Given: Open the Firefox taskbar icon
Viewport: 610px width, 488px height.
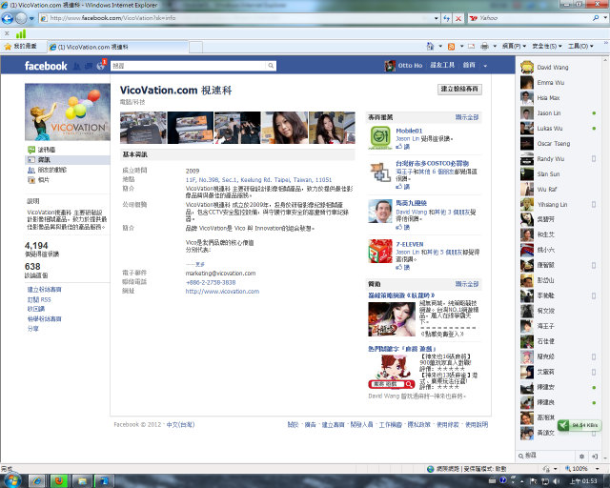Looking at the screenshot, I should (59, 481).
